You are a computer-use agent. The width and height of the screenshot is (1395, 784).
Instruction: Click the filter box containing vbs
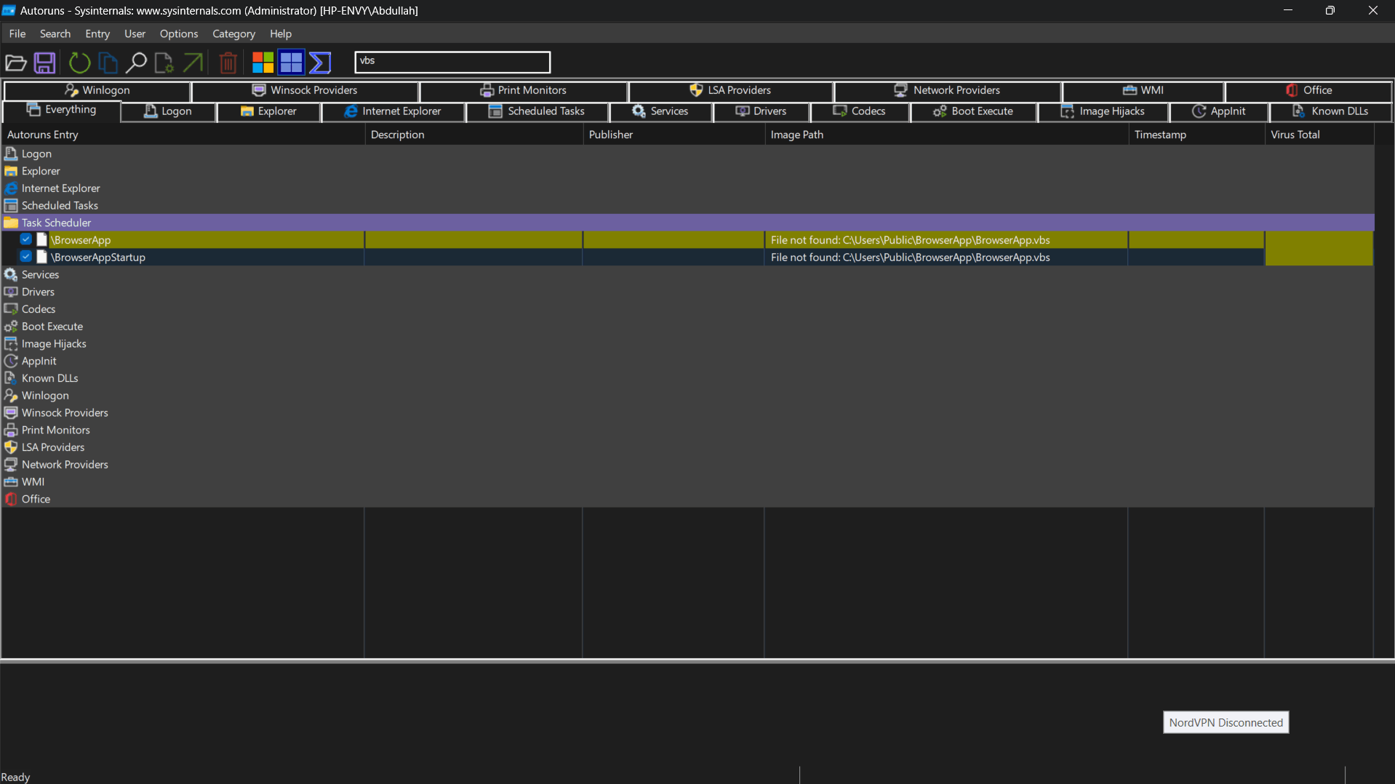pyautogui.click(x=452, y=62)
